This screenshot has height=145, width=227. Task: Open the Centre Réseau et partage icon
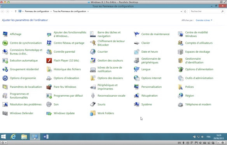(x=49, y=43)
